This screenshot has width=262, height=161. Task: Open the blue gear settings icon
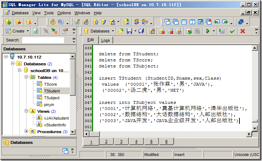click(241, 22)
